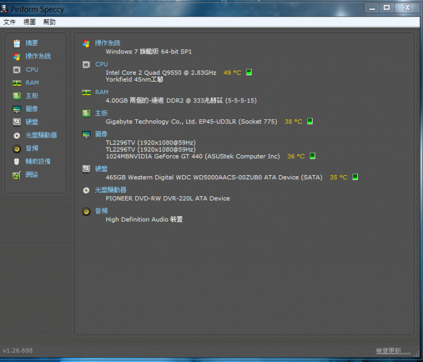This screenshot has height=362, width=423.
Task: Click the 網絡 network card icon in sidebar
Action: pyautogui.click(x=16, y=175)
